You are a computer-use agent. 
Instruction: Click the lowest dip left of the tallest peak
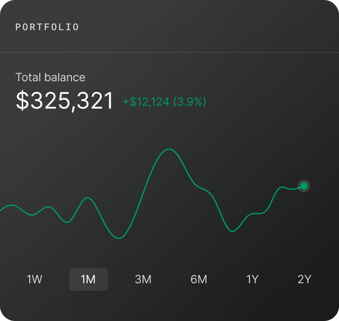tap(119, 238)
